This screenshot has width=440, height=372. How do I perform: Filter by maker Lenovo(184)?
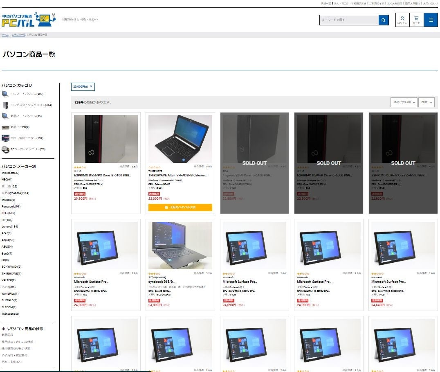click(x=10, y=227)
